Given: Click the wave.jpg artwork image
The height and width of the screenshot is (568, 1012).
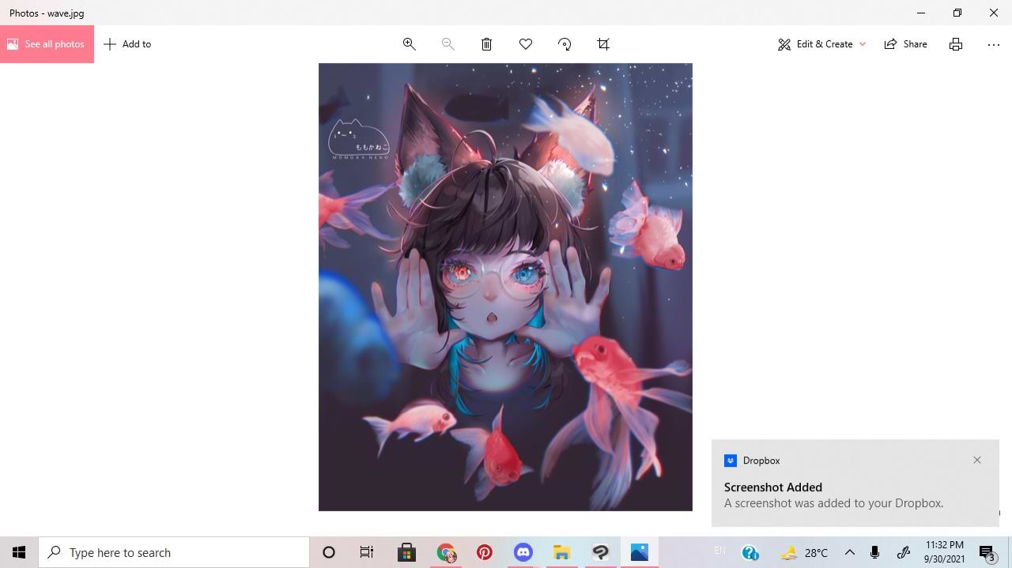Looking at the screenshot, I should point(505,287).
